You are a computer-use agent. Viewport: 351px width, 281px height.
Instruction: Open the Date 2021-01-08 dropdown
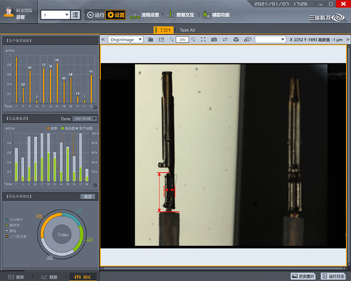pyautogui.click(x=85, y=118)
